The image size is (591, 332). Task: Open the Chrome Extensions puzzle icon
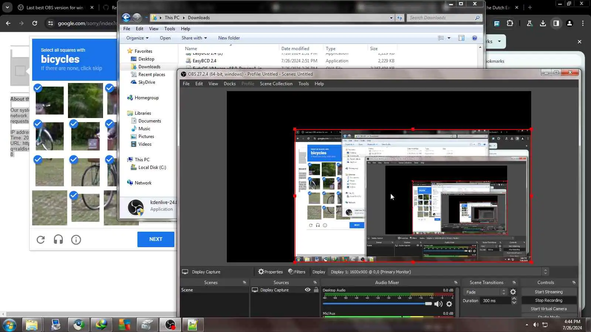[x=510, y=23]
